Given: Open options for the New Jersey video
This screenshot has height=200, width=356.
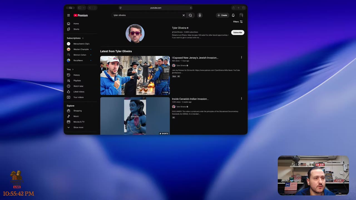Looking at the screenshot, I should tap(241, 57).
